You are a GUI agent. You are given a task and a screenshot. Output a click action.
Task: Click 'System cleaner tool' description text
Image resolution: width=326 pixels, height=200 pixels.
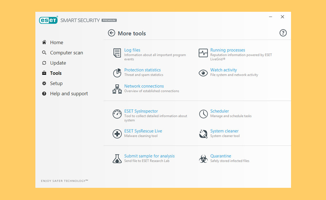225,136
